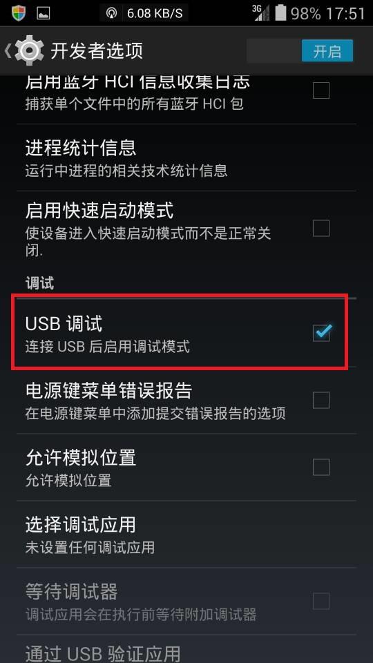Tap the network speed hotspot icon
The width and height of the screenshot is (373, 663).
pyautogui.click(x=111, y=13)
